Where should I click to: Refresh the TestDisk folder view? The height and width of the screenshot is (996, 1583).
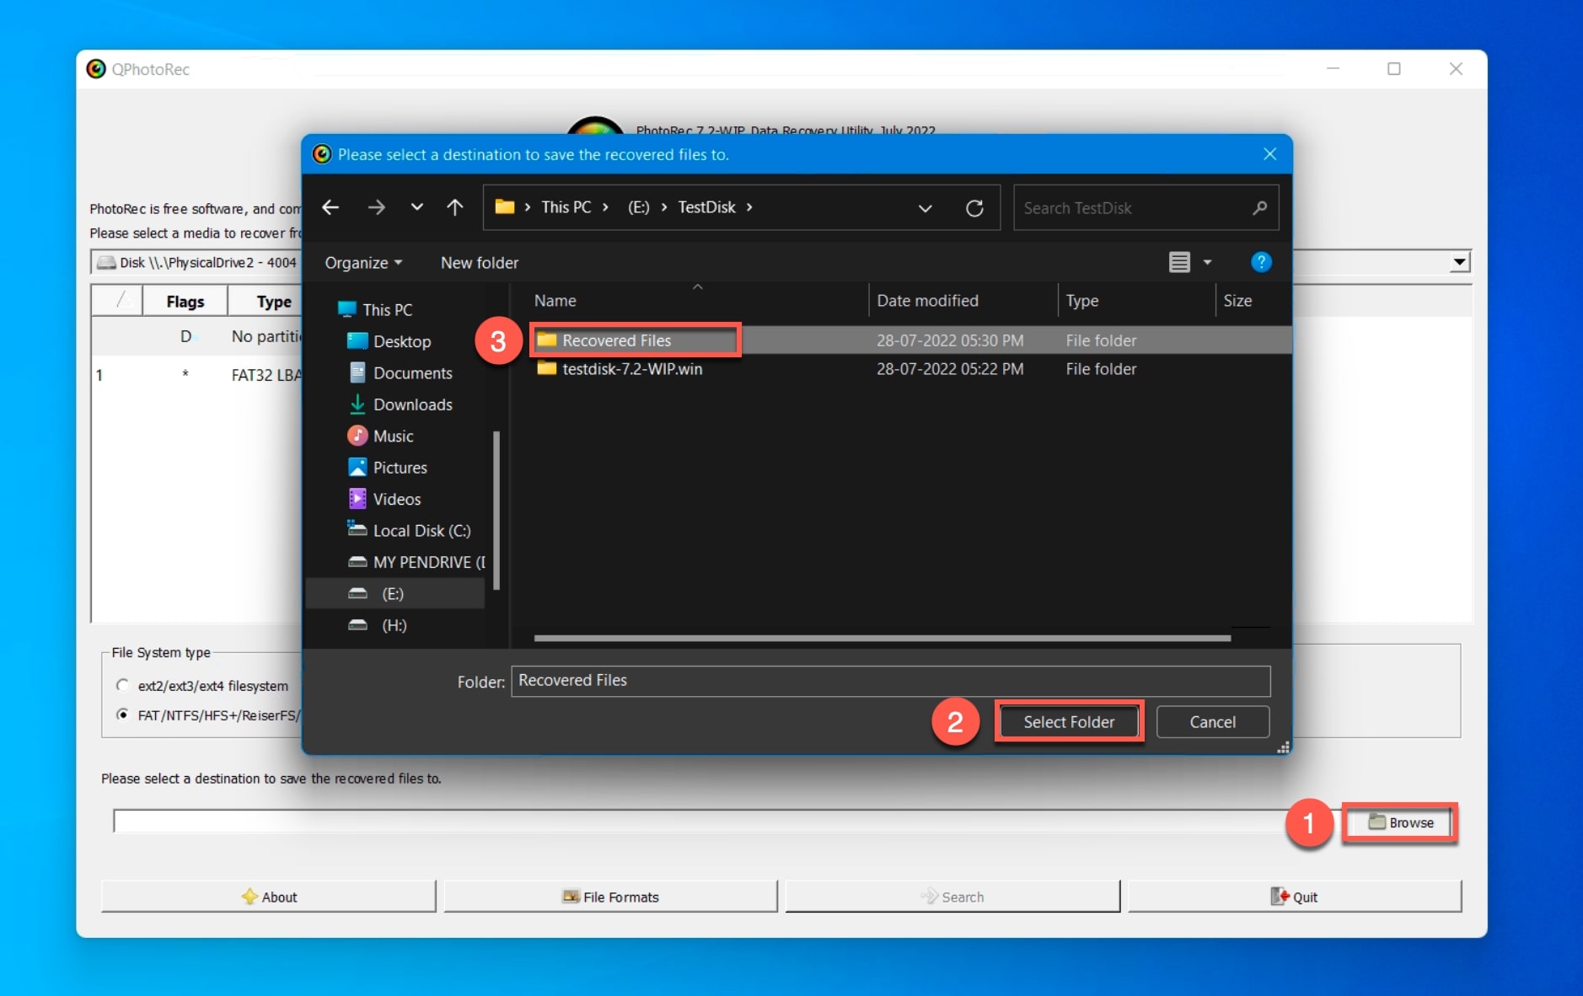click(x=974, y=208)
